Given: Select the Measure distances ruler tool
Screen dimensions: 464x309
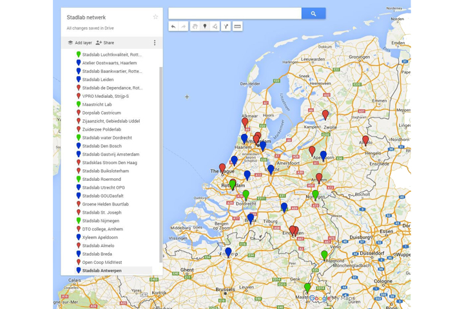Looking at the screenshot, I should pyautogui.click(x=237, y=26).
